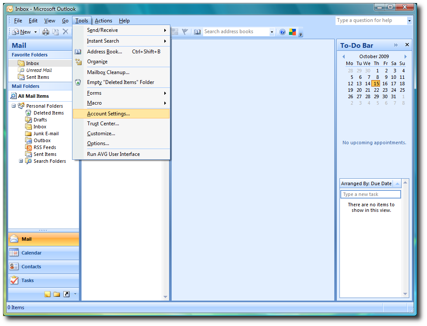Click the colorful Windows Live toolbar icon

292,32
